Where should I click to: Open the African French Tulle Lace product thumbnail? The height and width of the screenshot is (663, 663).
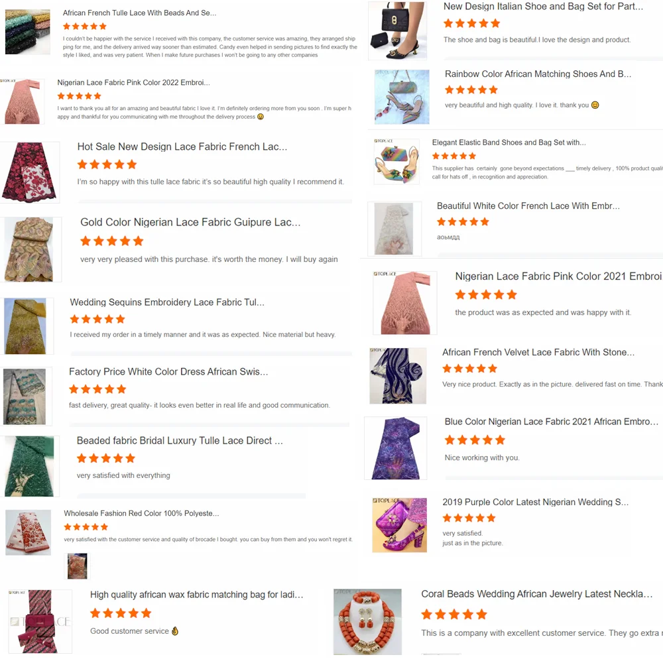27,32
